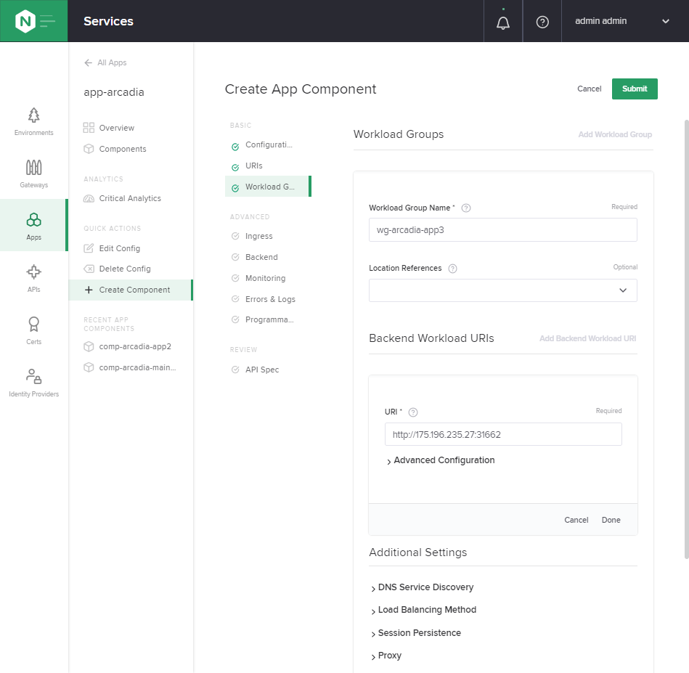Viewport: 689px width, 673px height.
Task: Click the NGINX logo menu icon
Action: 34,21
